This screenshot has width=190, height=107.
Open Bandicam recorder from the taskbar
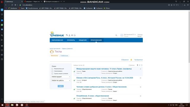pyautogui.click(x=27, y=105)
